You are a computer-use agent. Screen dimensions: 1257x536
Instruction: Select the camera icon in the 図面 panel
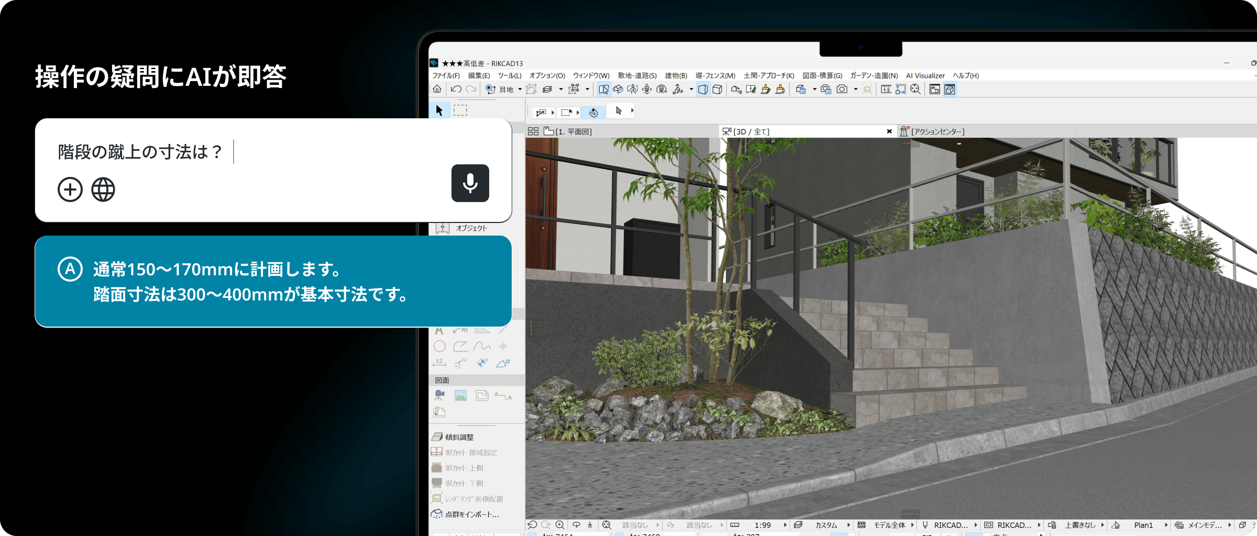pos(439,395)
